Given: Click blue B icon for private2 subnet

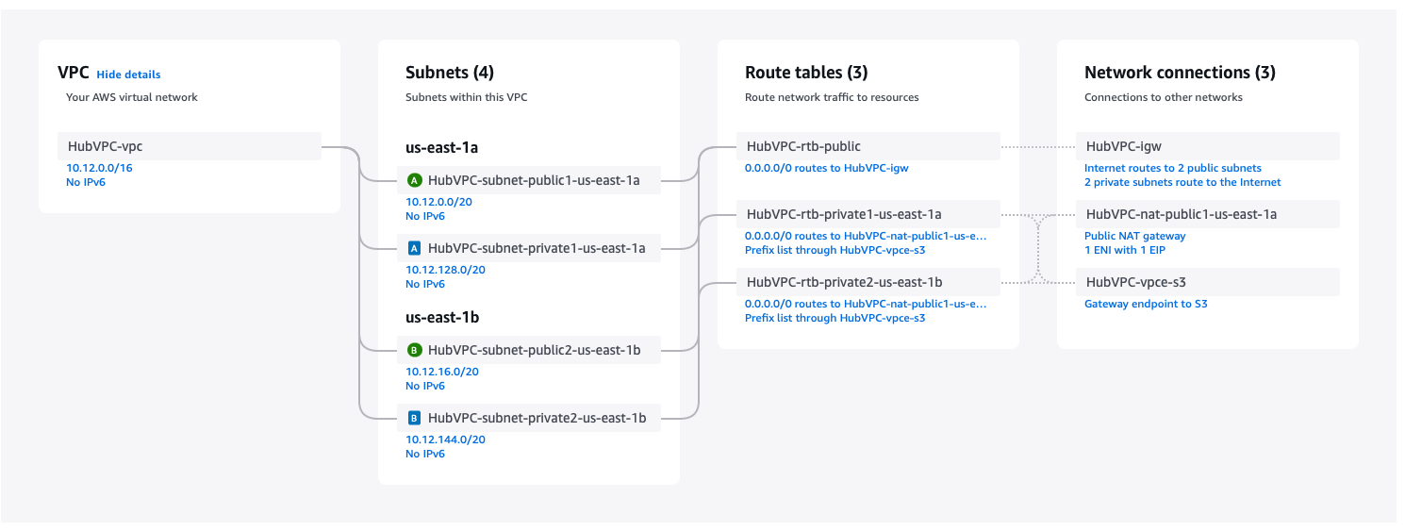Looking at the screenshot, I should (x=414, y=418).
